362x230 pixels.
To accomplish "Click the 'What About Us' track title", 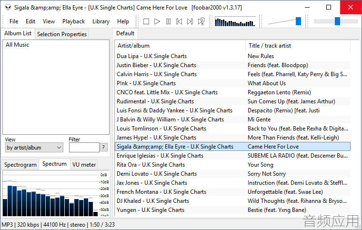I will [267, 83].
